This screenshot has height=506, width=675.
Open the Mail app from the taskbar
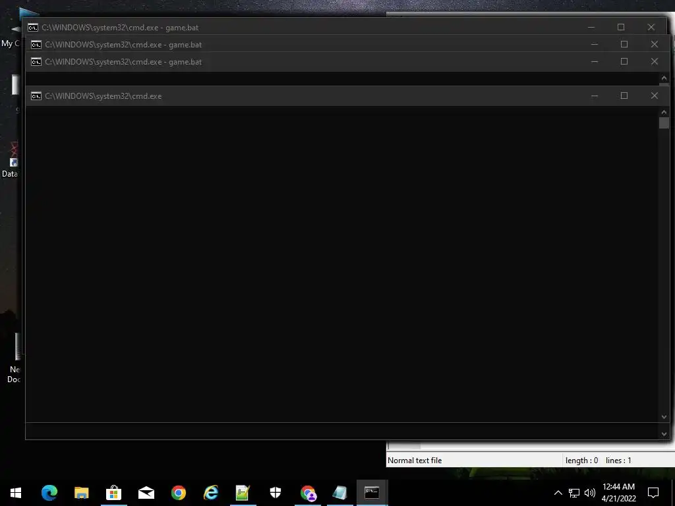tap(146, 493)
